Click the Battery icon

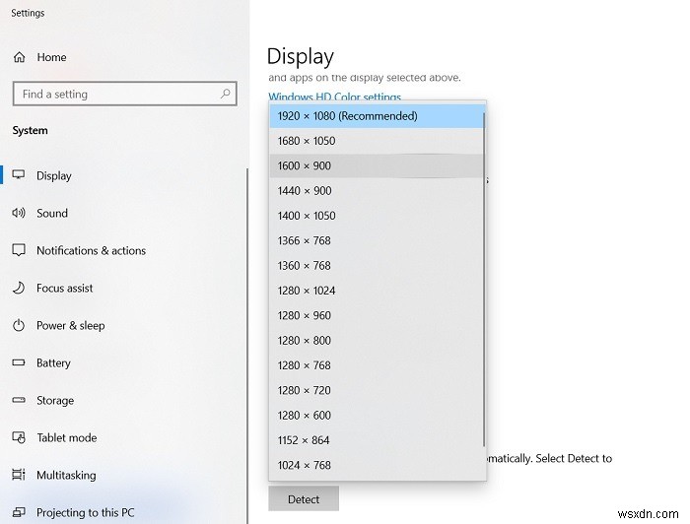click(x=19, y=362)
